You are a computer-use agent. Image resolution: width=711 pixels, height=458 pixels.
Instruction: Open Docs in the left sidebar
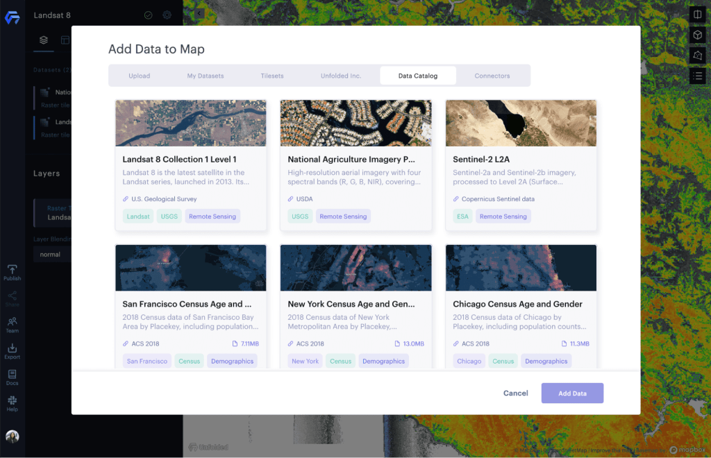[x=12, y=378]
